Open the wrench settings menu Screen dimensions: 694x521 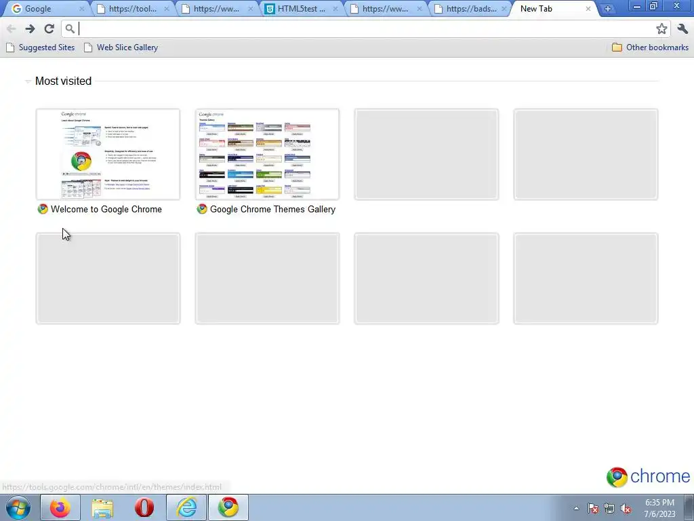coord(682,28)
